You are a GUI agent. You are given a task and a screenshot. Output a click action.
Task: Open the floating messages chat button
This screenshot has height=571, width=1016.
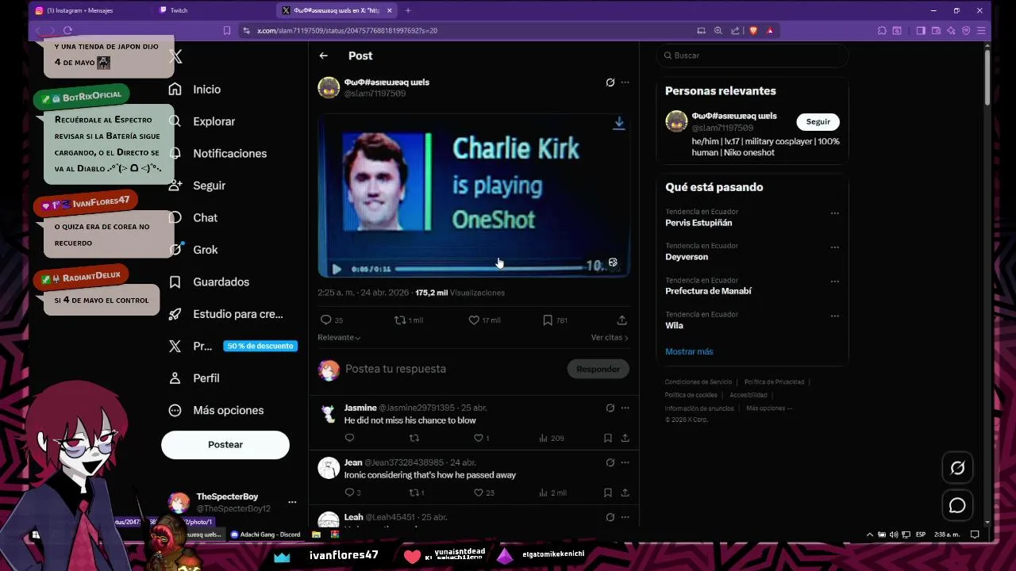(957, 505)
